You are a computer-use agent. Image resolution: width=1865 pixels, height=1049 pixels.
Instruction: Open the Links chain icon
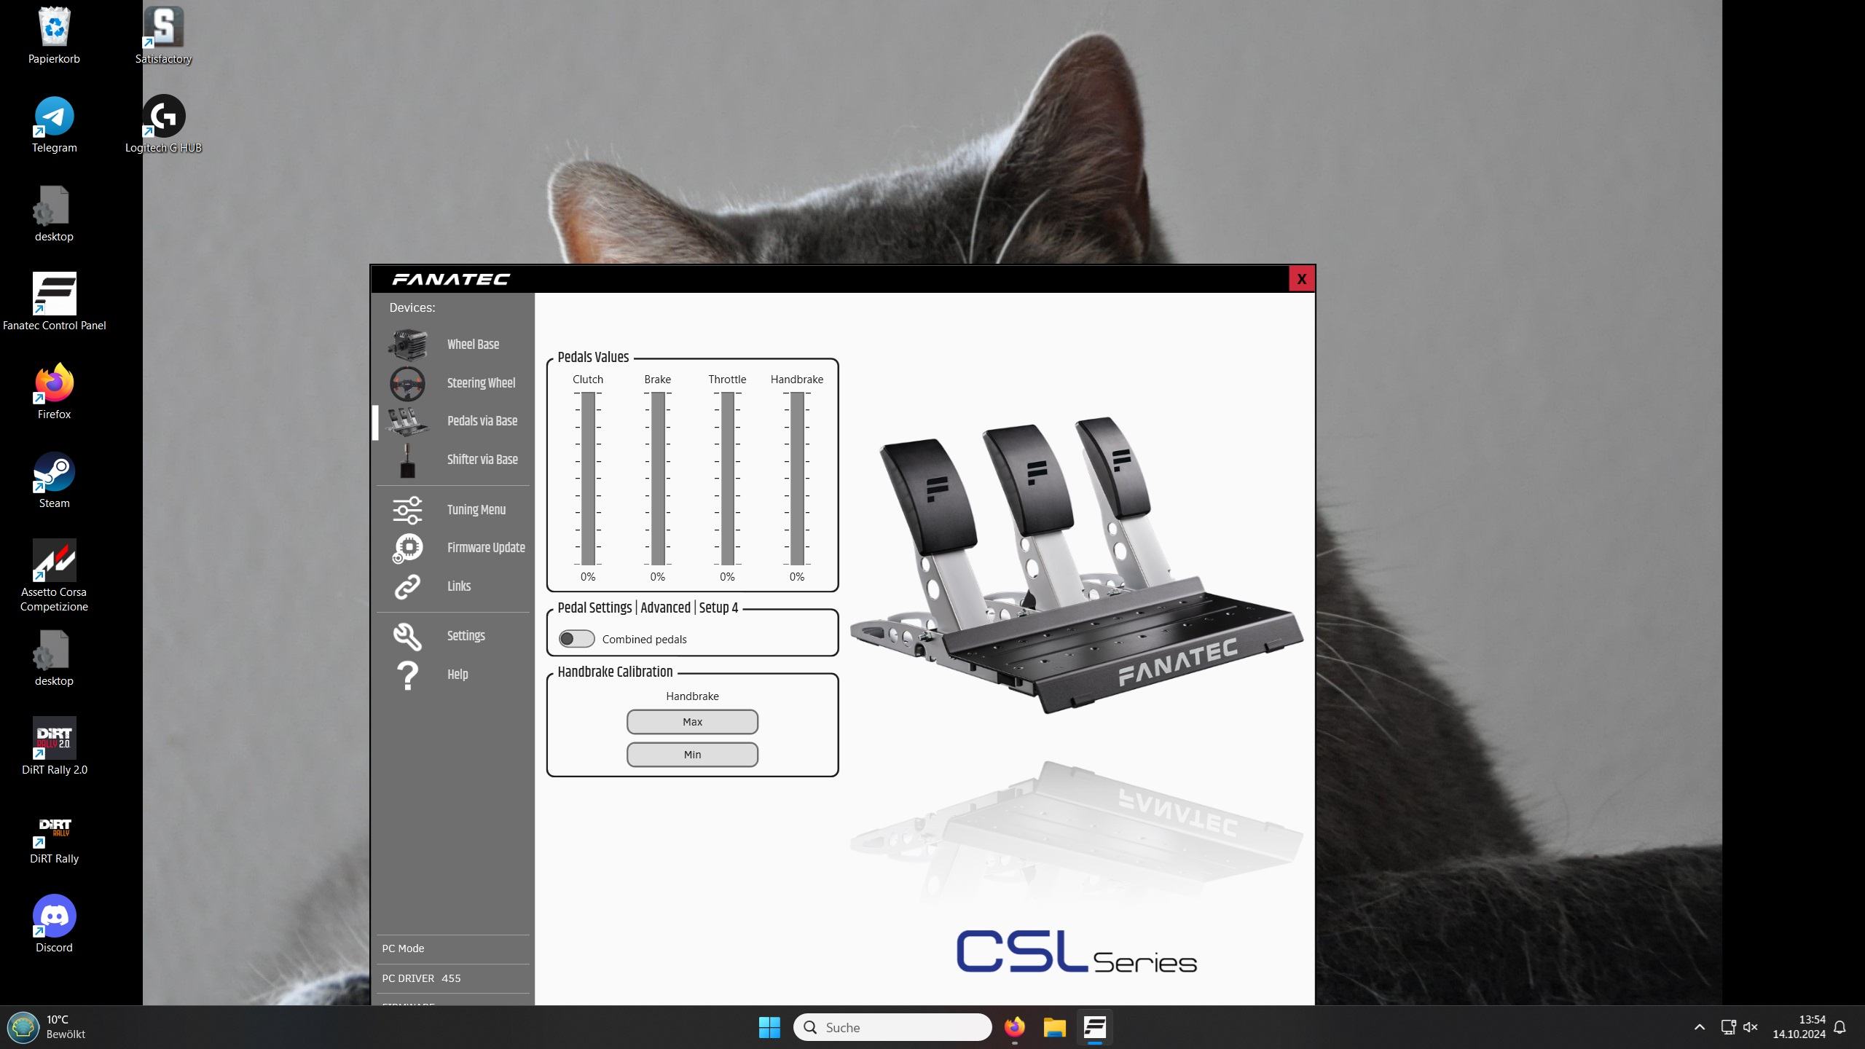(407, 586)
